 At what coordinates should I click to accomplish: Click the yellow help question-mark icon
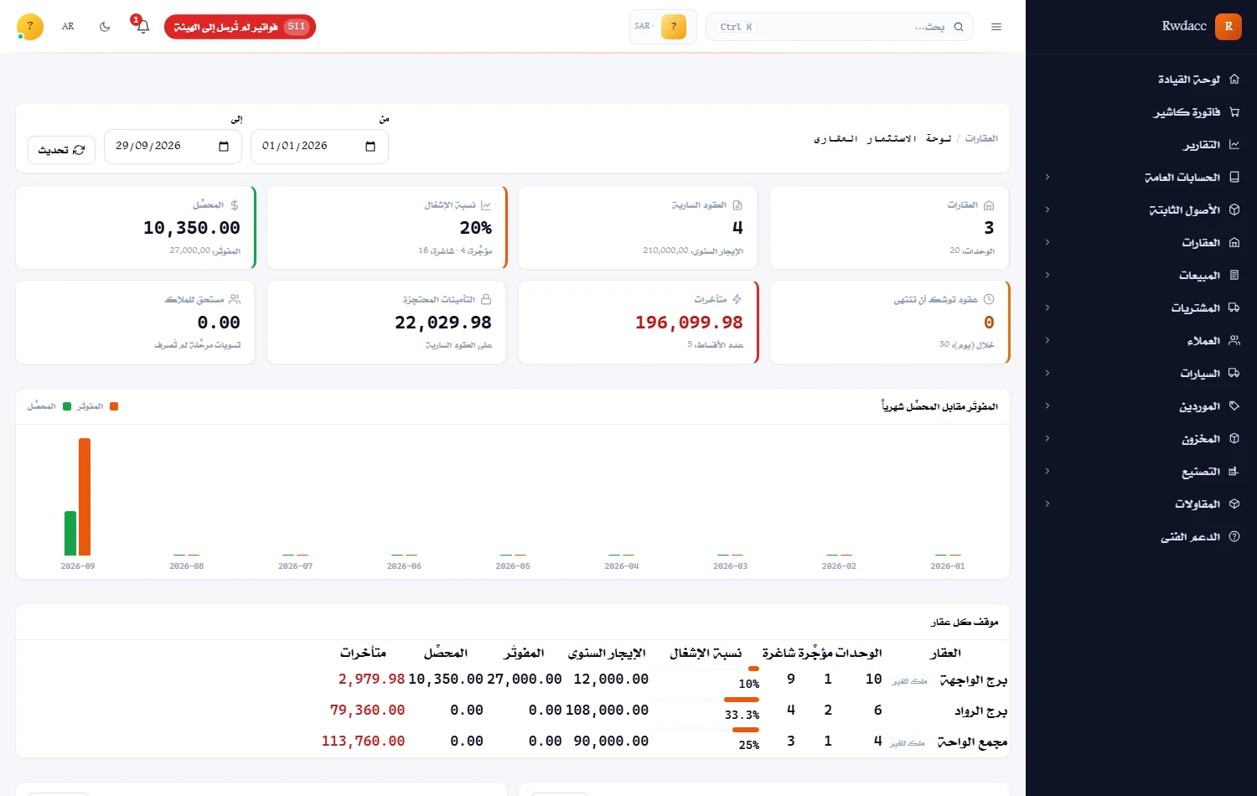pos(30,27)
